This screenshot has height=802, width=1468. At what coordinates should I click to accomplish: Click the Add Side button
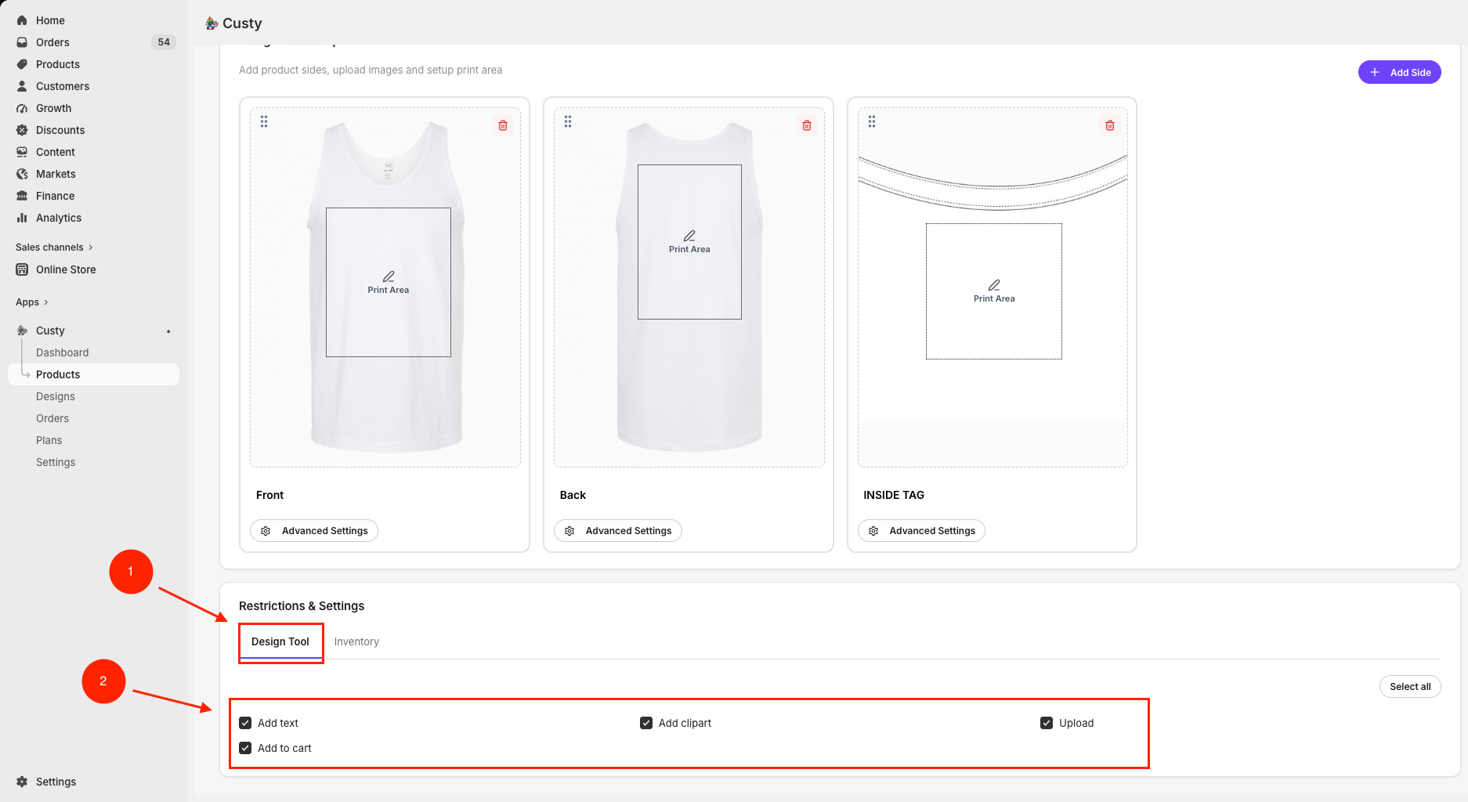pyautogui.click(x=1399, y=72)
